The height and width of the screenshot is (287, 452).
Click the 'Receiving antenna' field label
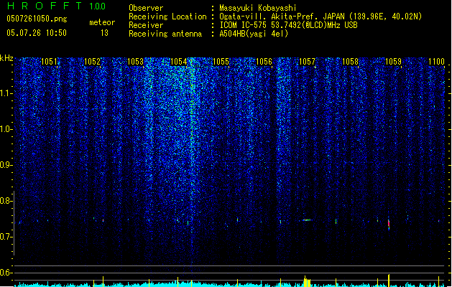pyautogui.click(x=165, y=34)
